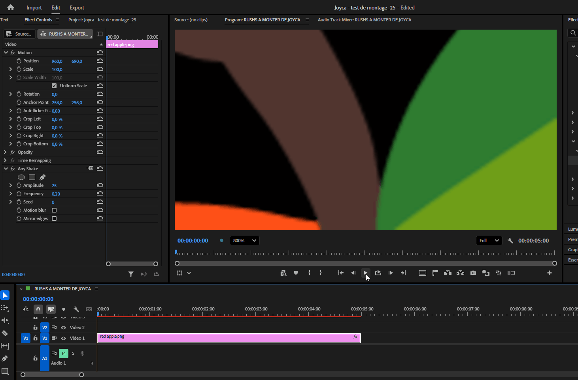Screen dimensions: 578x380
Task: Select the Slip tool
Action: coord(5,346)
